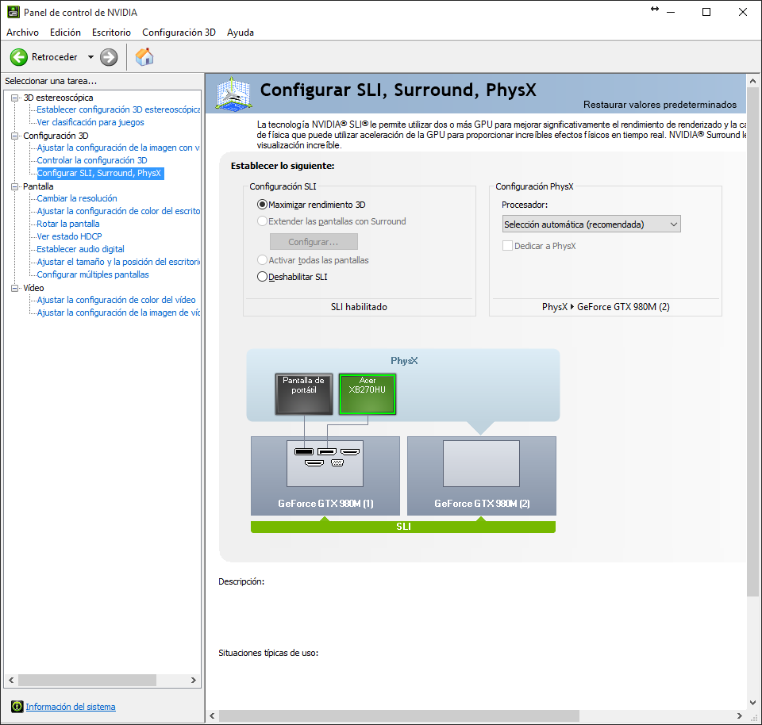Image resolution: width=762 pixels, height=725 pixels.
Task: Collapse the 3D estereoscópica tree node
Action: tap(14, 98)
